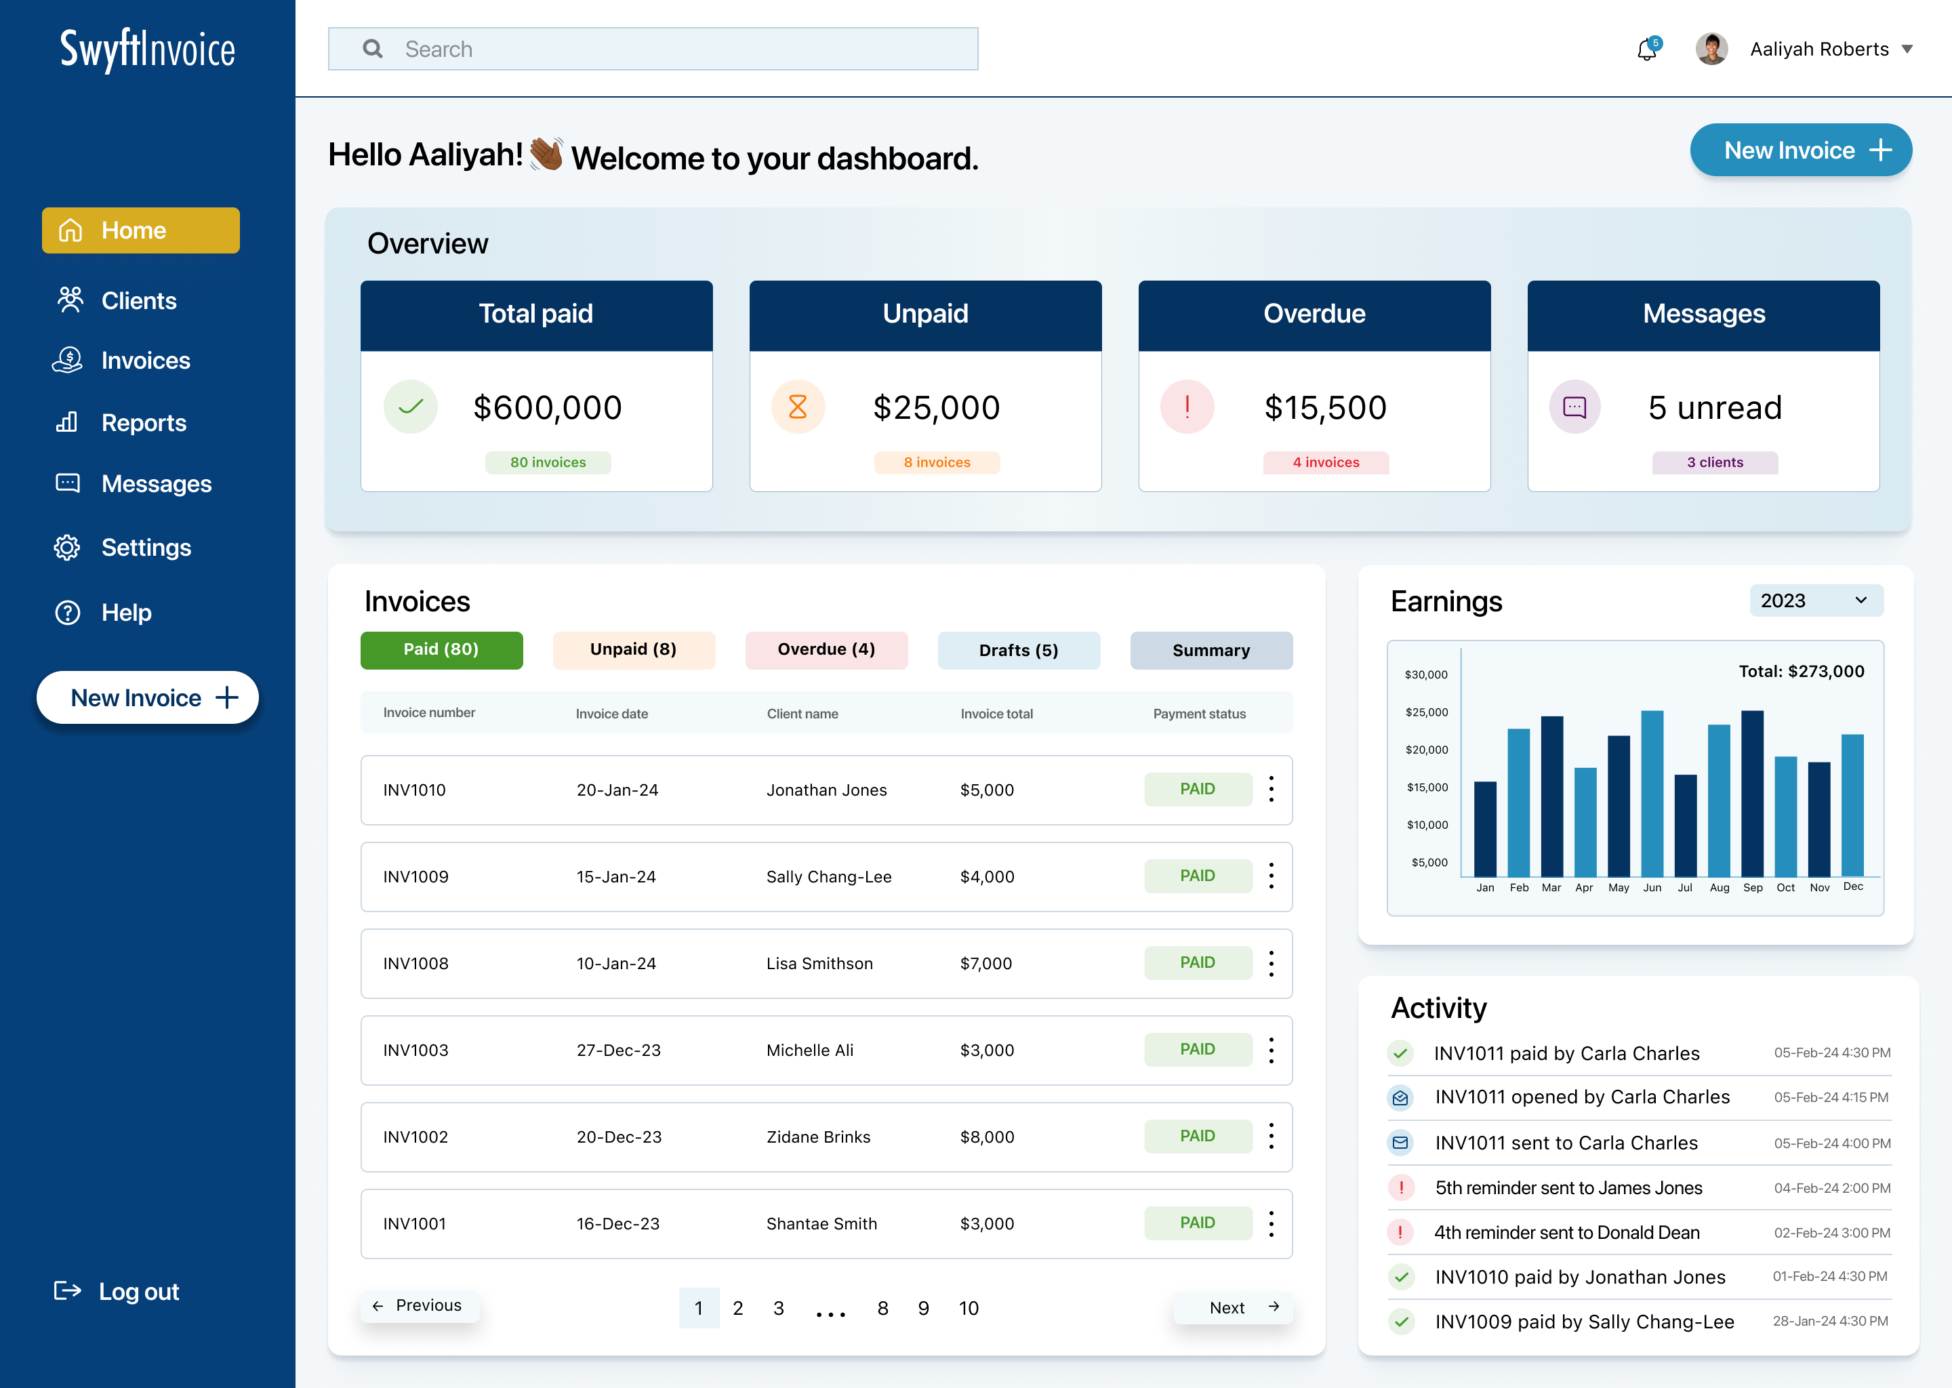1952x1388 pixels.
Task: Click the SwyftInvoice logo
Action: pos(147,49)
